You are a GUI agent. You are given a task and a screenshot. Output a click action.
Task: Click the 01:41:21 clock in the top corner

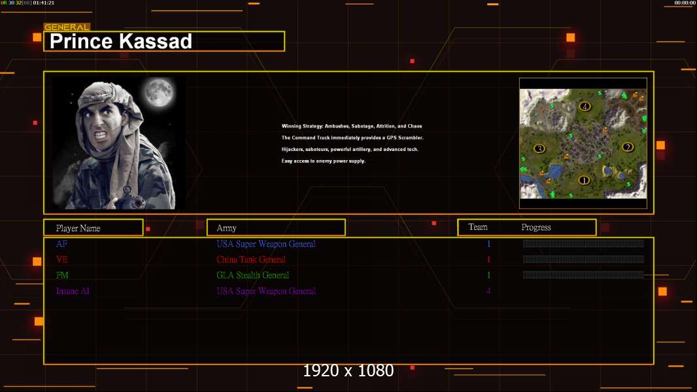pos(44,3)
